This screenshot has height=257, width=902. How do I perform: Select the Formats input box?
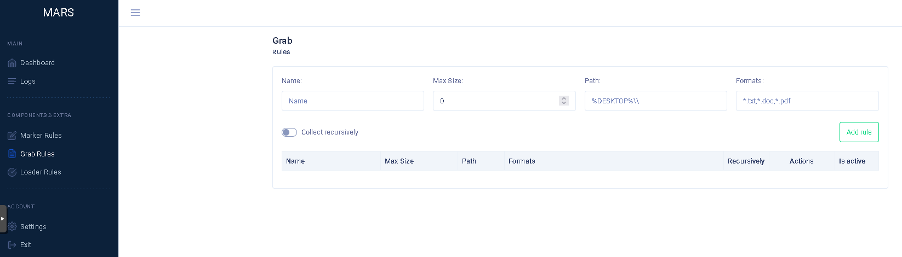click(x=807, y=101)
